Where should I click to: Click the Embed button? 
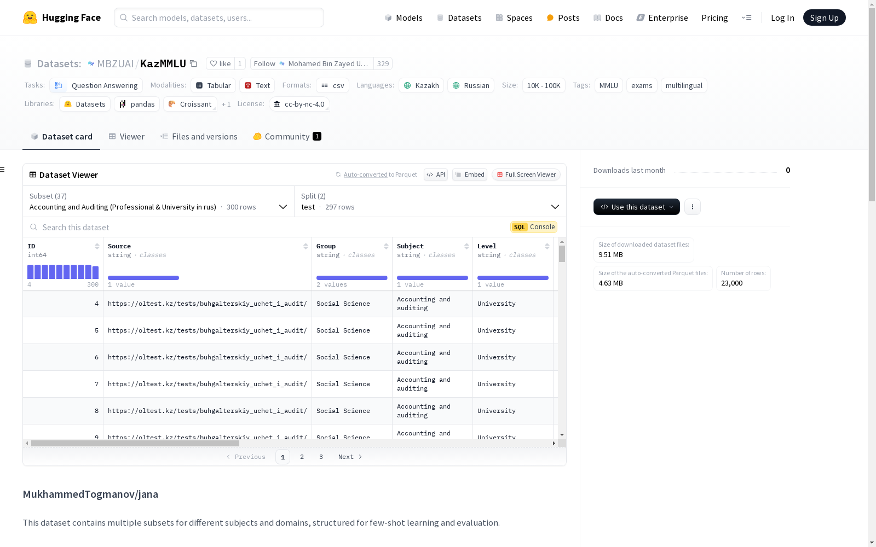coord(470,174)
